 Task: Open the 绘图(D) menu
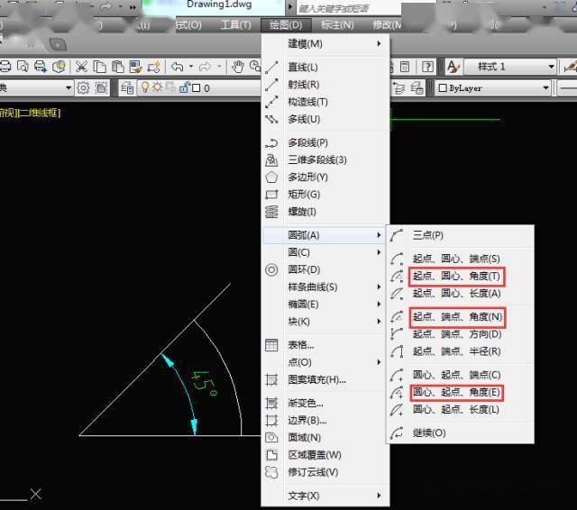click(x=286, y=25)
